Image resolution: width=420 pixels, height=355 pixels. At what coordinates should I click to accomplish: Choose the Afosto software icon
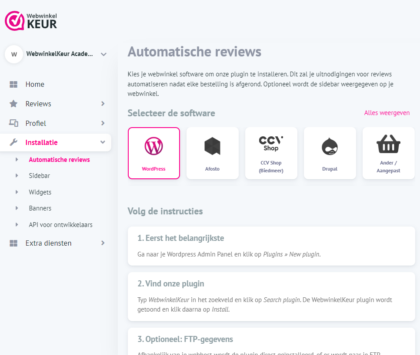click(212, 146)
